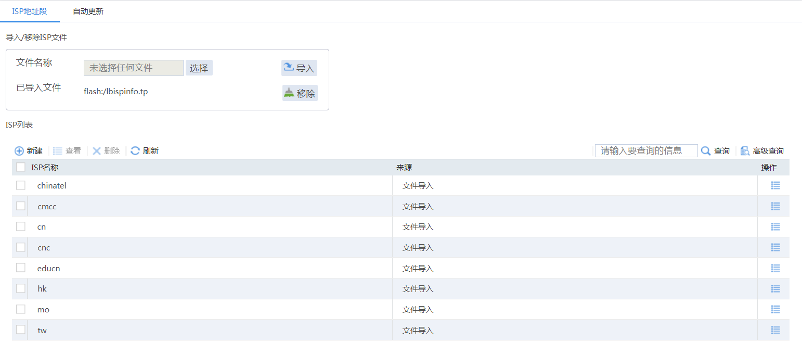
Task: Open details icon for cn row
Action: click(x=775, y=226)
